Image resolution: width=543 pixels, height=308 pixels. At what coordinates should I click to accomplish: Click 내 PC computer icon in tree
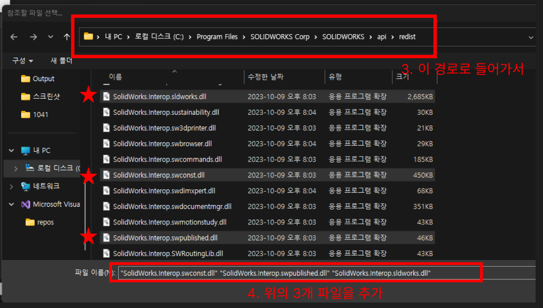25,150
